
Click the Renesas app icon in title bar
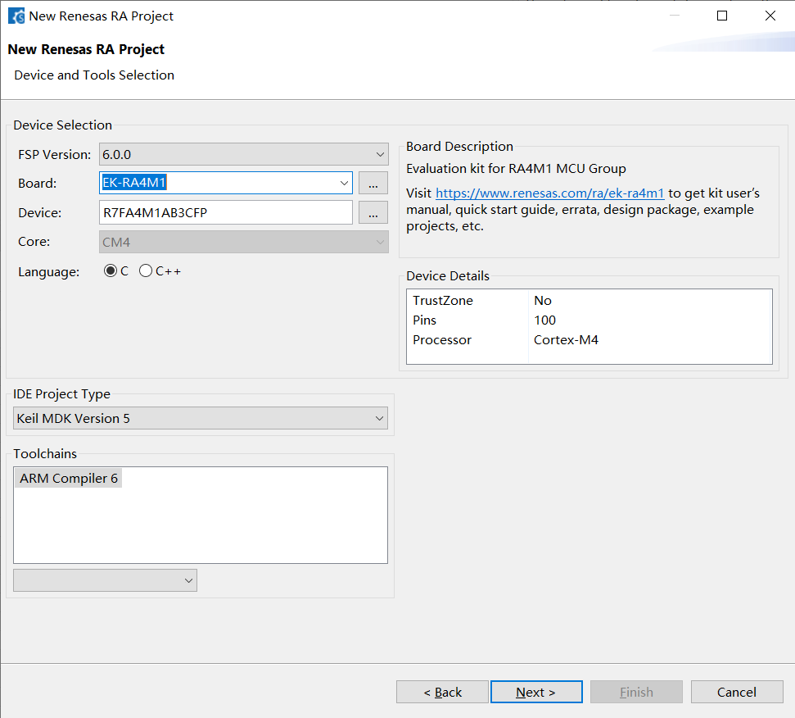pyautogui.click(x=16, y=16)
